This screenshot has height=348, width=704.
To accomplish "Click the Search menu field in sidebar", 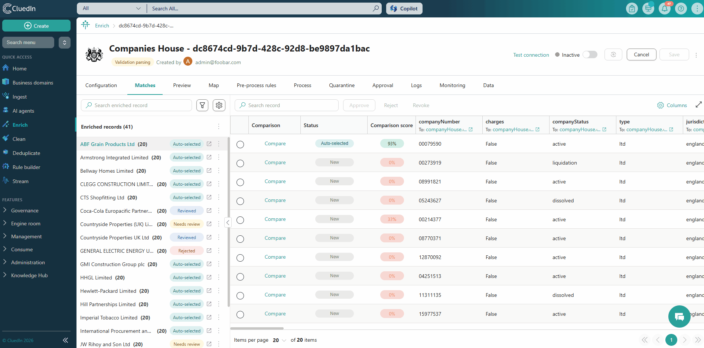I will pyautogui.click(x=28, y=42).
